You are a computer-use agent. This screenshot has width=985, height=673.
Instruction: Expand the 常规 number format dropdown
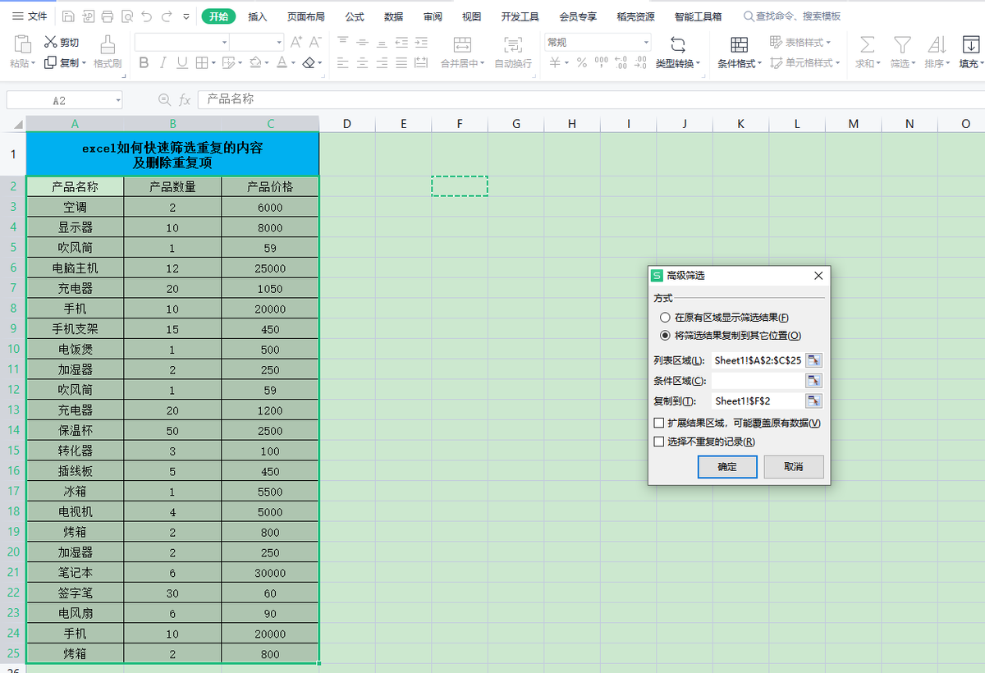(646, 42)
